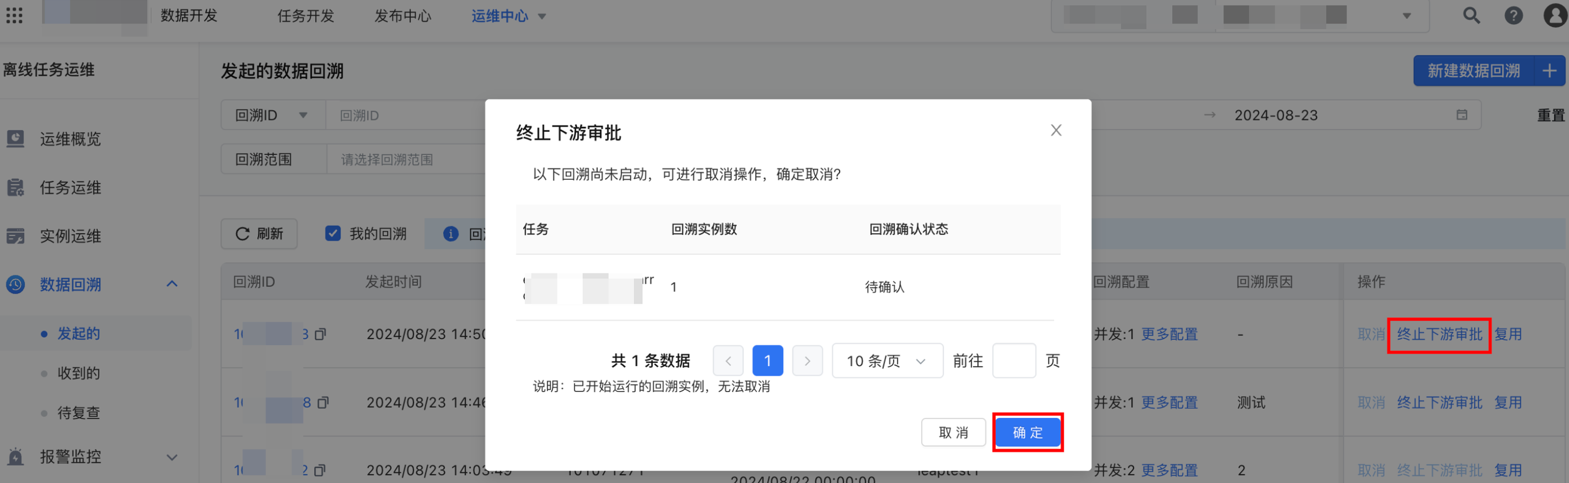1569x483 pixels.
Task: Click the 回溯配置 column header
Action: tap(1121, 281)
